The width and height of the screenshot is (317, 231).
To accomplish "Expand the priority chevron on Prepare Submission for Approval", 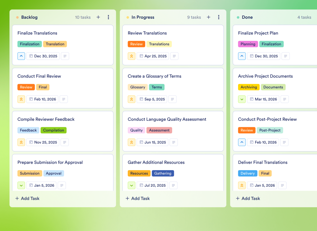I will click(x=21, y=185).
